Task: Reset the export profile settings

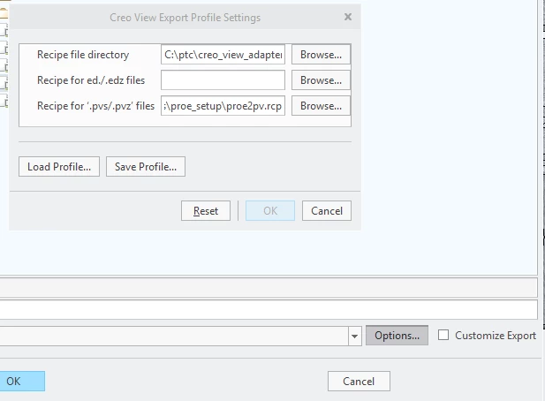Action: tap(206, 210)
